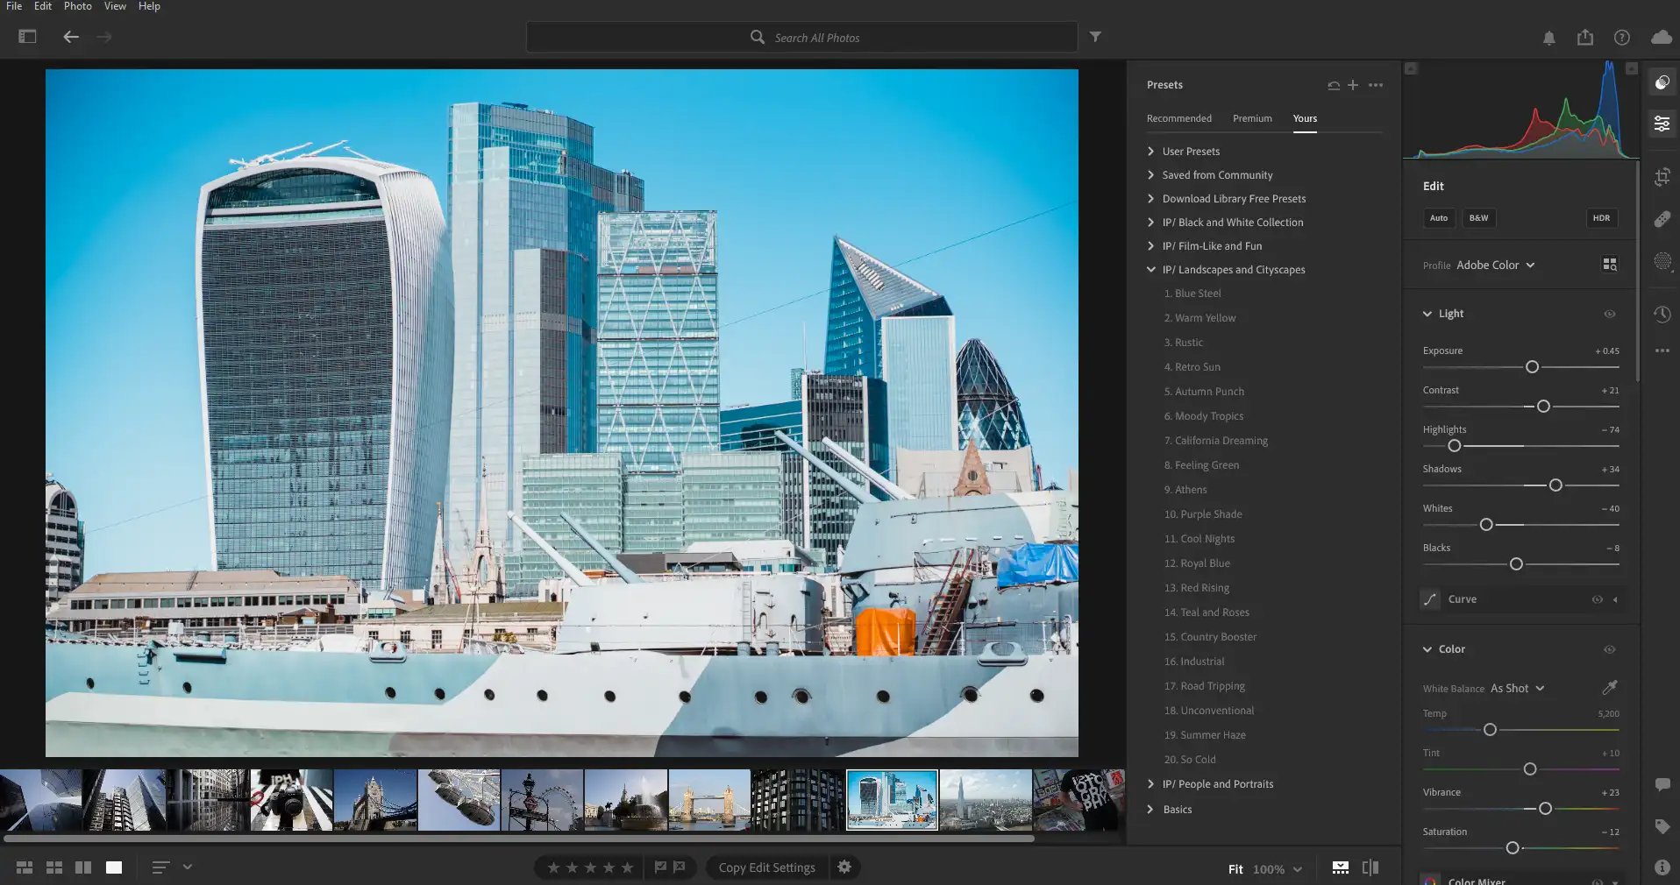Switch to Recommended presets tab
This screenshot has height=885, width=1680.
pos(1179,118)
